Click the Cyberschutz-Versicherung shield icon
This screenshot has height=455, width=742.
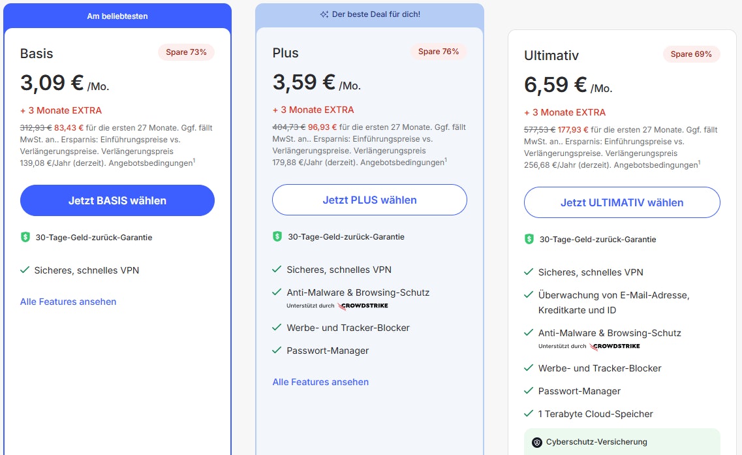537,442
